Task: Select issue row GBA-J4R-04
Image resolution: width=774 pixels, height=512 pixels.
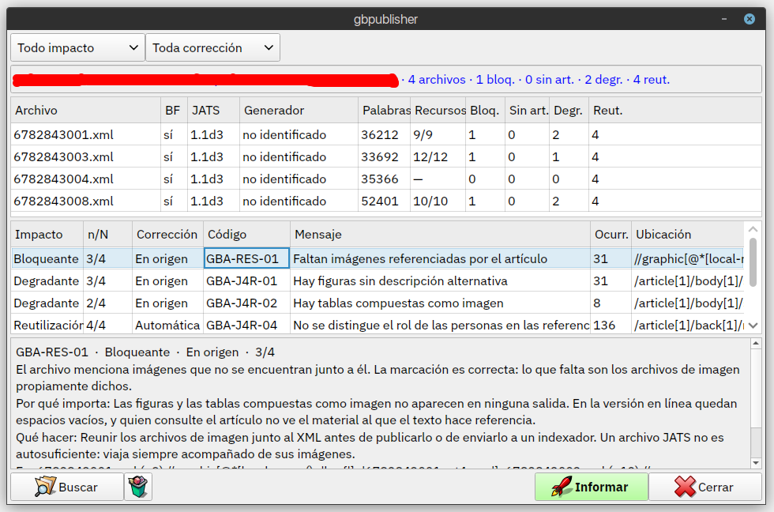Action: coord(378,325)
